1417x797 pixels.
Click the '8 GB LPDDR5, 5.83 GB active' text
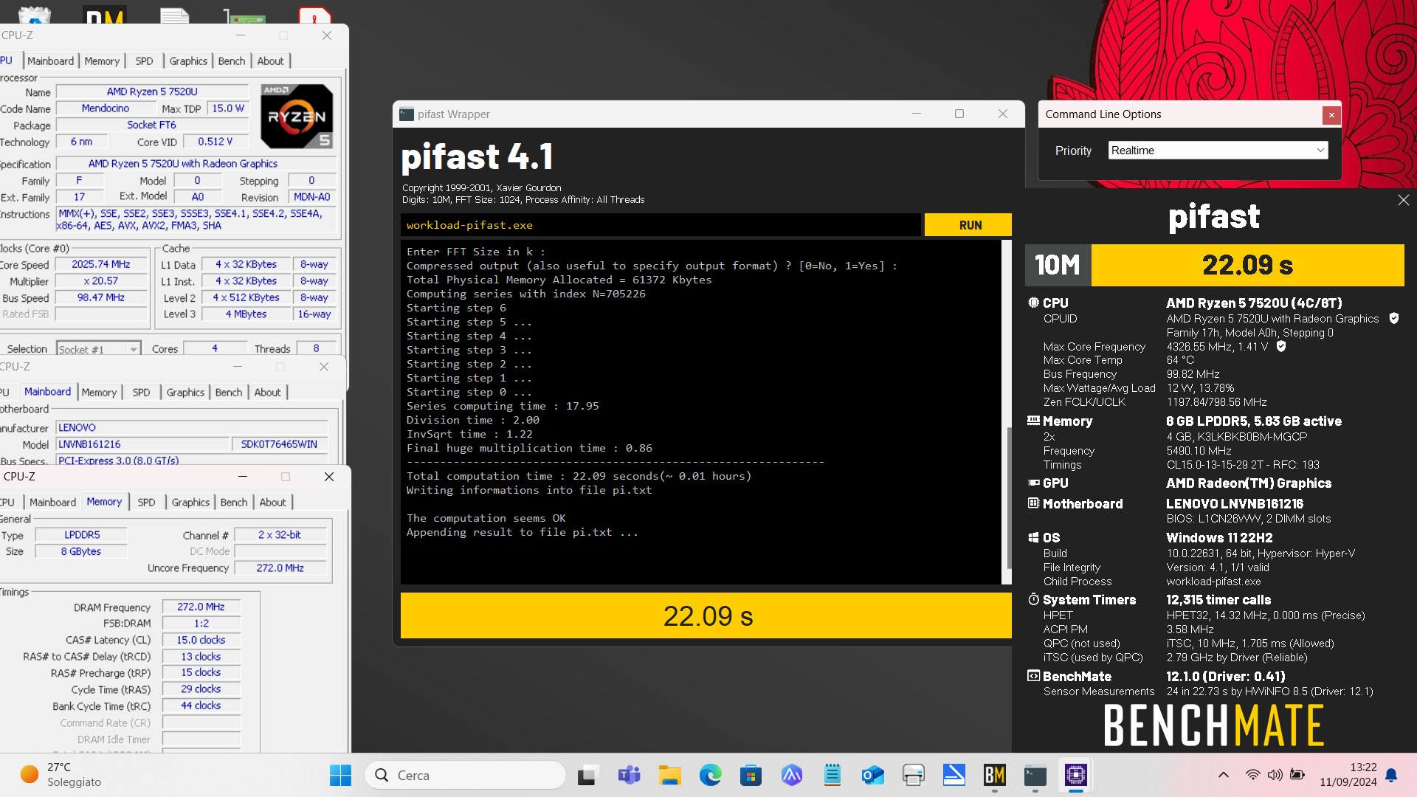1253,421
